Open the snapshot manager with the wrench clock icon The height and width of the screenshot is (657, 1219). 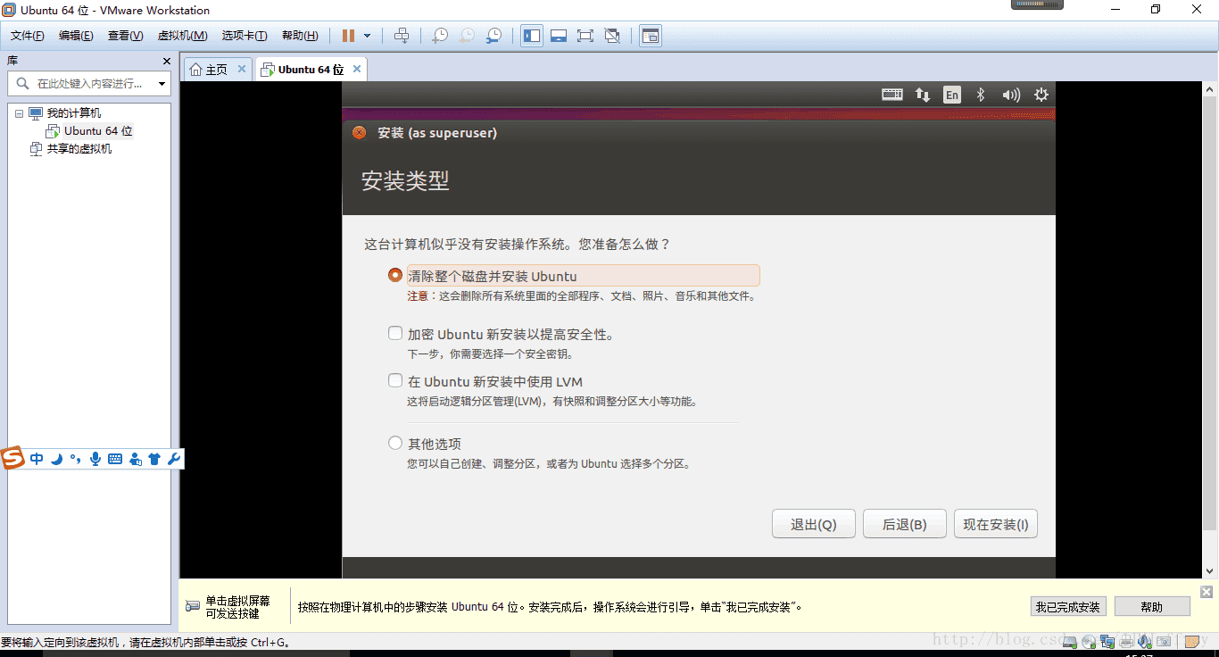(493, 36)
